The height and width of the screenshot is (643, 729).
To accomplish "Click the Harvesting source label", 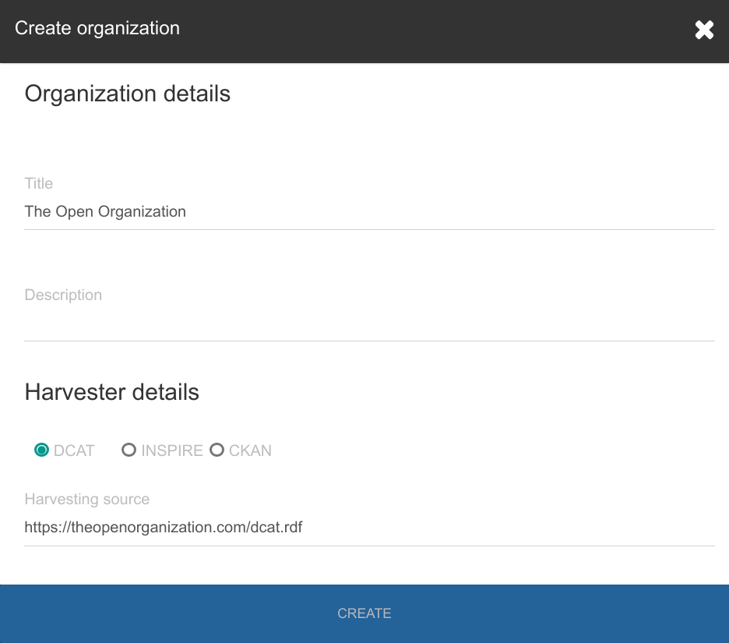I will 87,500.
